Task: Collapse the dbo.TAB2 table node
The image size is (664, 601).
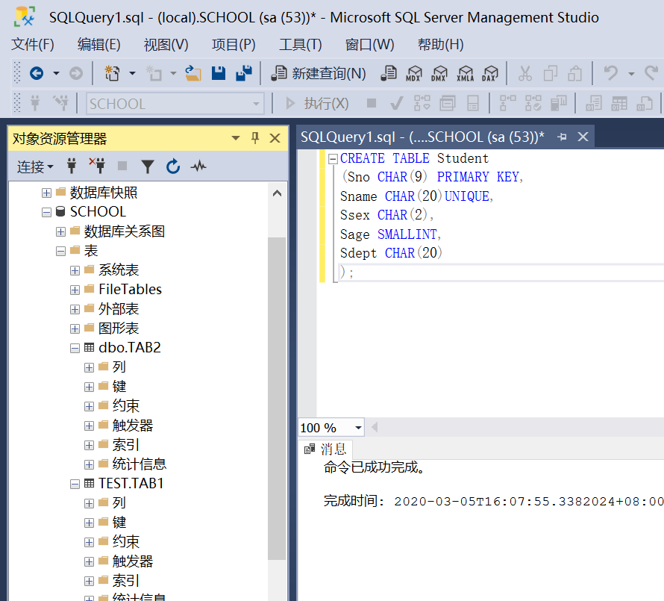Action: coord(75,349)
